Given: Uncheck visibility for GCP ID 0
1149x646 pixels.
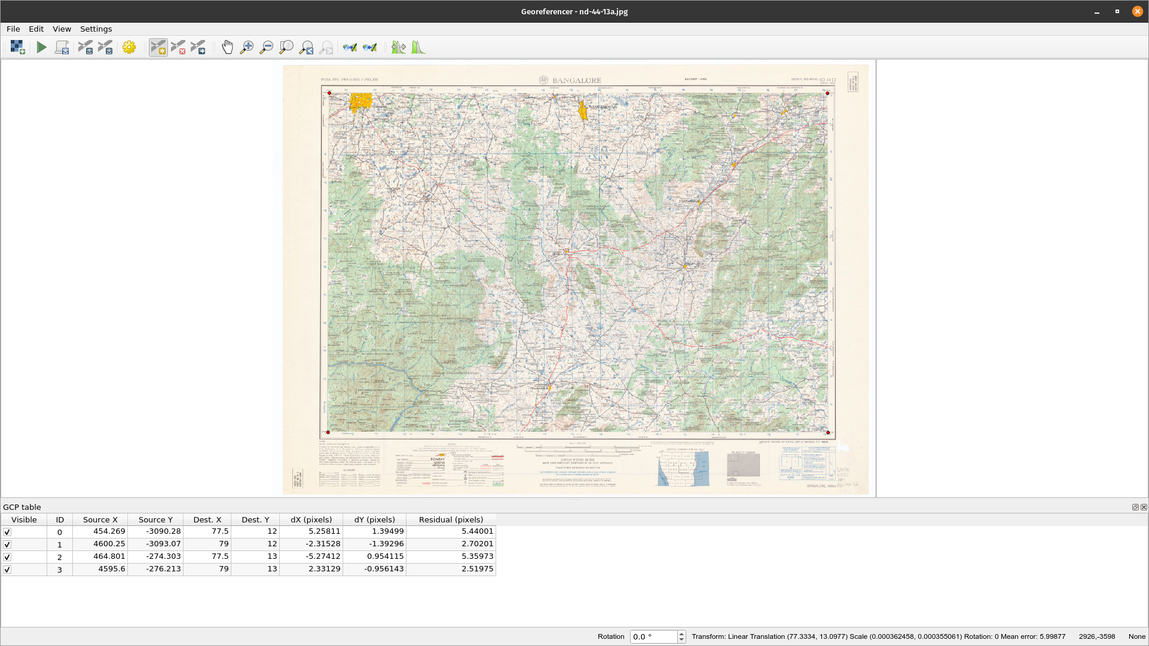Looking at the screenshot, I should point(7,532).
